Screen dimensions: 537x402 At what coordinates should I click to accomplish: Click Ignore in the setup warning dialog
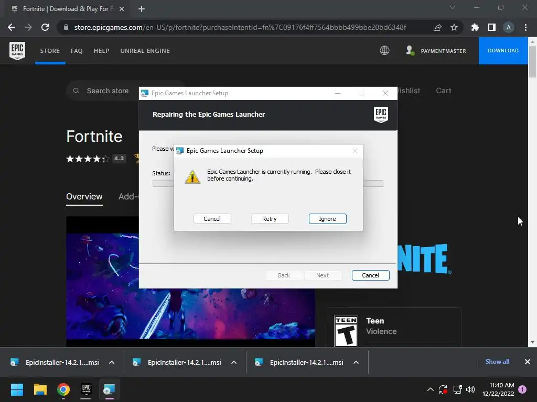(327, 219)
